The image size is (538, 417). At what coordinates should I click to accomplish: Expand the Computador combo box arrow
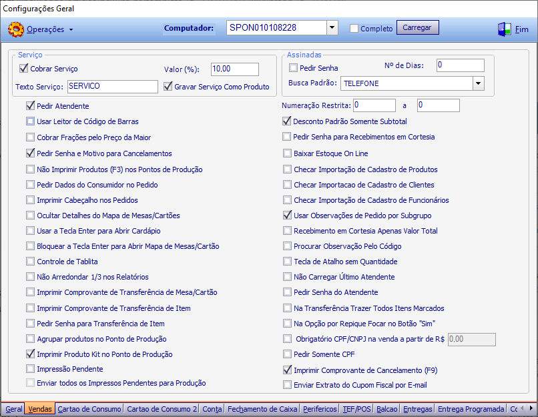(332, 27)
